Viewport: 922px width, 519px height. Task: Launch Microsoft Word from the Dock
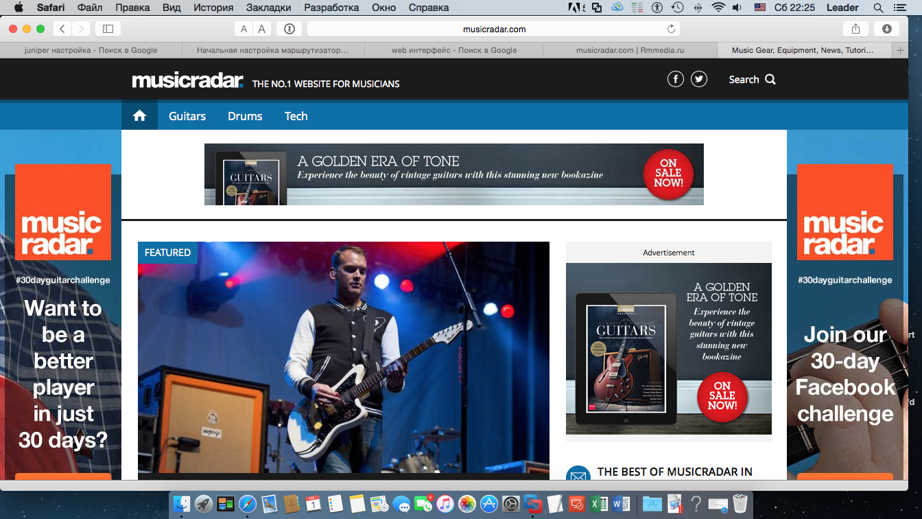pos(621,505)
